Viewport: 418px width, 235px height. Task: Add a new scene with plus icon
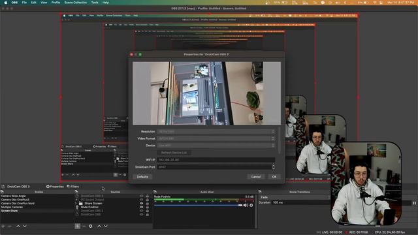coord(3,227)
